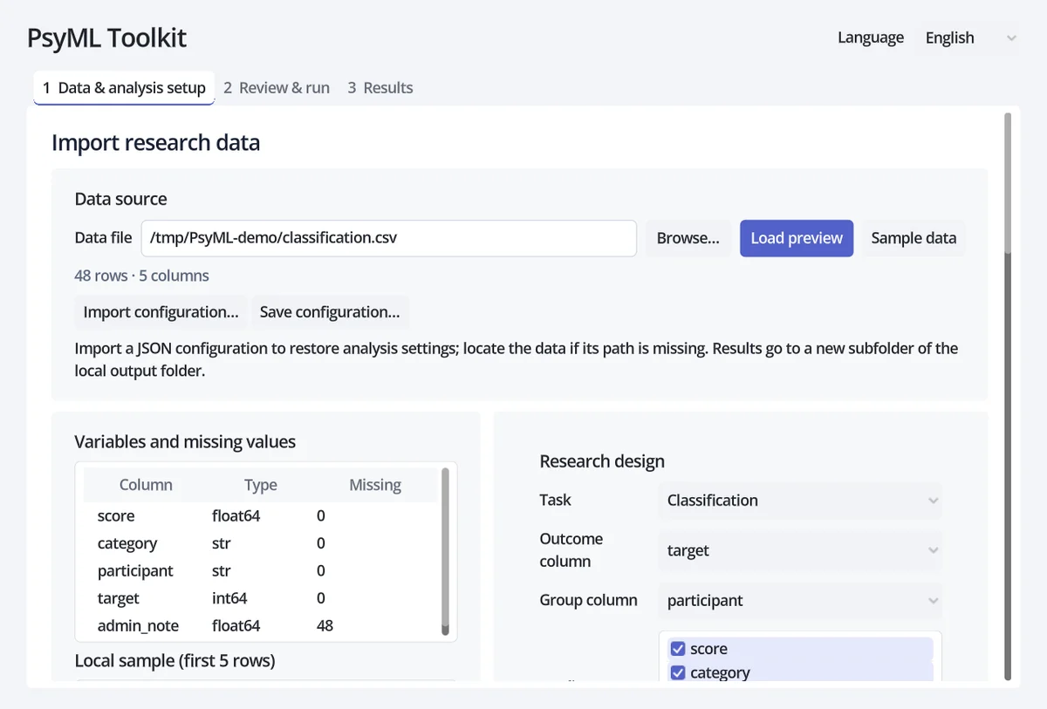Click the 'Local sample (first 5 rows)' heading

click(x=174, y=661)
